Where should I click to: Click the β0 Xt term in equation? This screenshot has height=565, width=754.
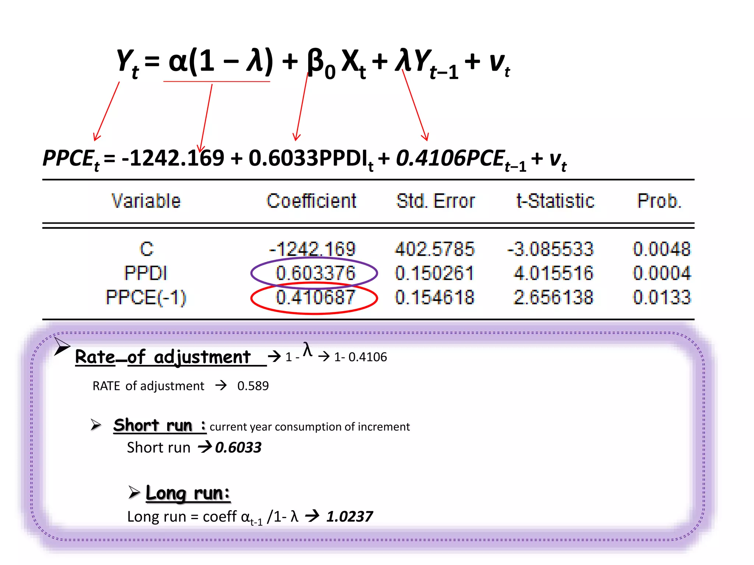tap(337, 63)
